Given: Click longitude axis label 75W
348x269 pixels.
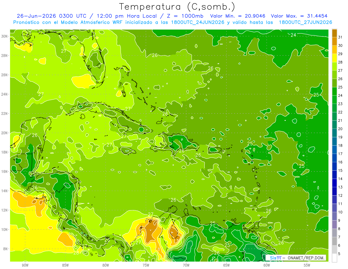Looking at the screenshot, I should point(146,265).
